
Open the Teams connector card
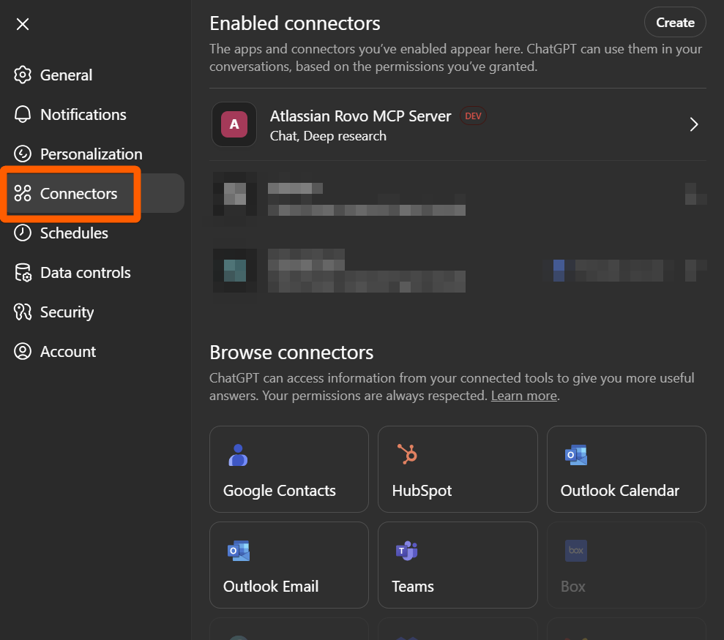(x=457, y=565)
